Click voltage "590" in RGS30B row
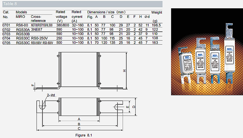Screen dimensions: 243x138 click(x=59, y=34)
